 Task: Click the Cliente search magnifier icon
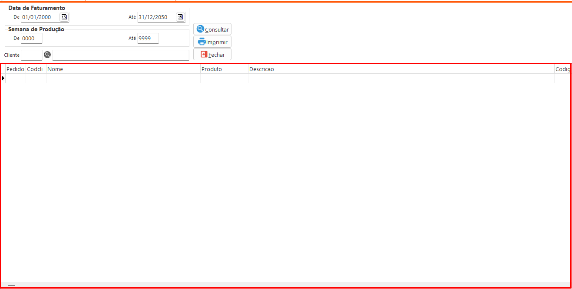[x=47, y=55]
